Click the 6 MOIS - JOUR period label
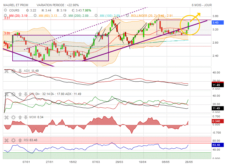Image resolution: width=226 pixels, height=166 pixels. pyautogui.click(x=202, y=5)
